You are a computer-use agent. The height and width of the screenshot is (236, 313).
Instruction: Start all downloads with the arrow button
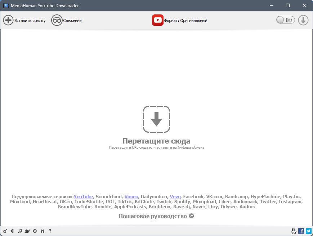303,21
